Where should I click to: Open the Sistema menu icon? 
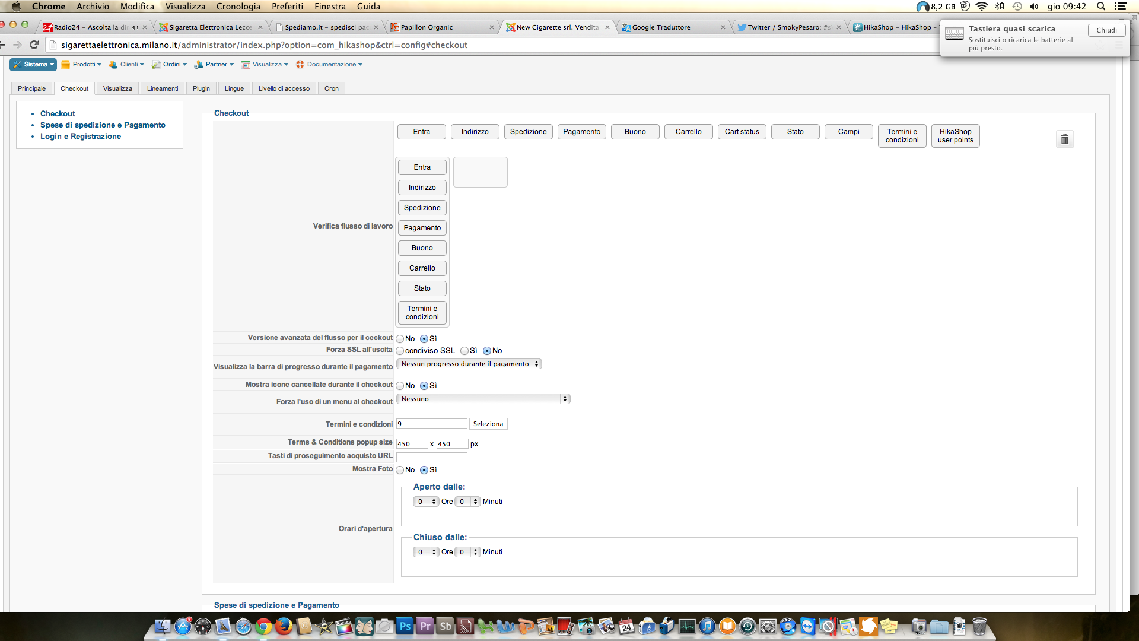point(18,65)
